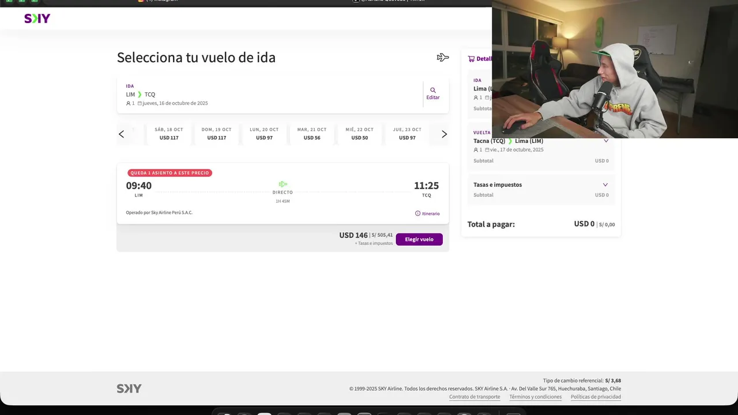This screenshot has height=415, width=738.
Task: Click the Total a pagar label
Action: (491, 224)
